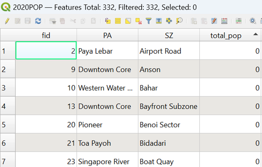The image size is (262, 167).
Task: Reload the attribute table
Action: pyautogui.click(x=38, y=21)
